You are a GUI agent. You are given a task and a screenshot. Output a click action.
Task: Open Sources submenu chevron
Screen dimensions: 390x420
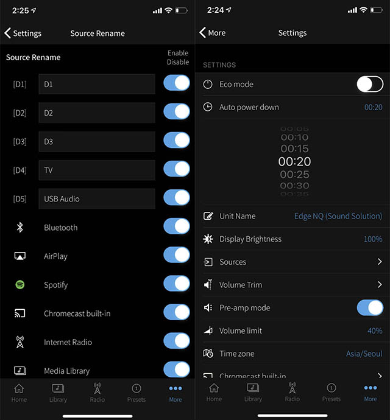(x=379, y=262)
